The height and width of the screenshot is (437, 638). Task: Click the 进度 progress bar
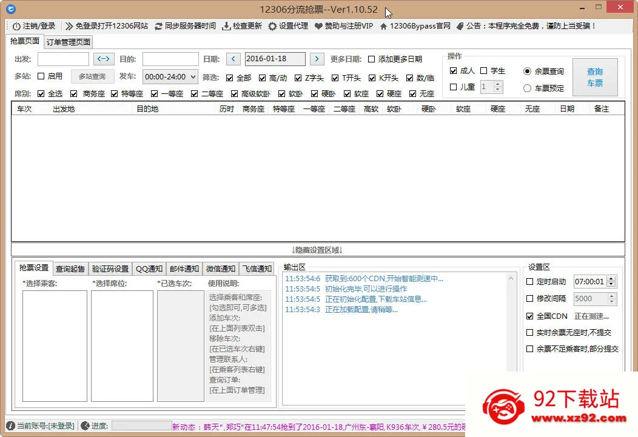(142, 425)
